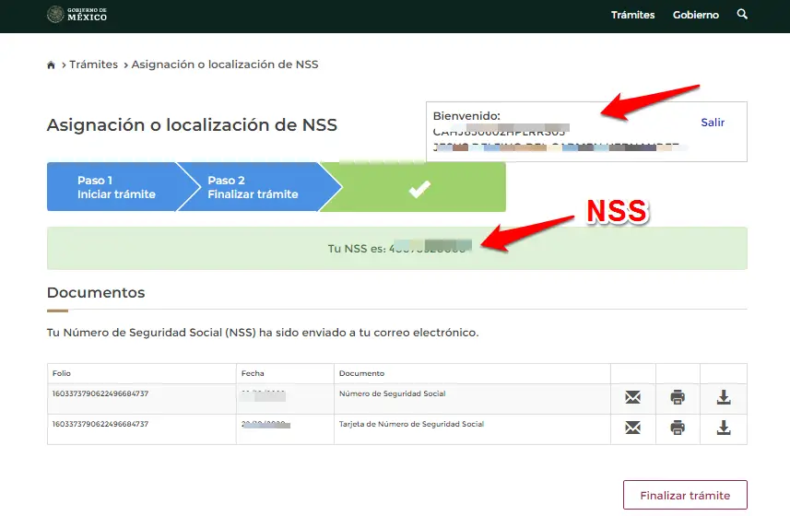Image resolution: width=790 pixels, height=516 pixels.
Task: Open Trámites breadcrumb link
Action: (93, 64)
